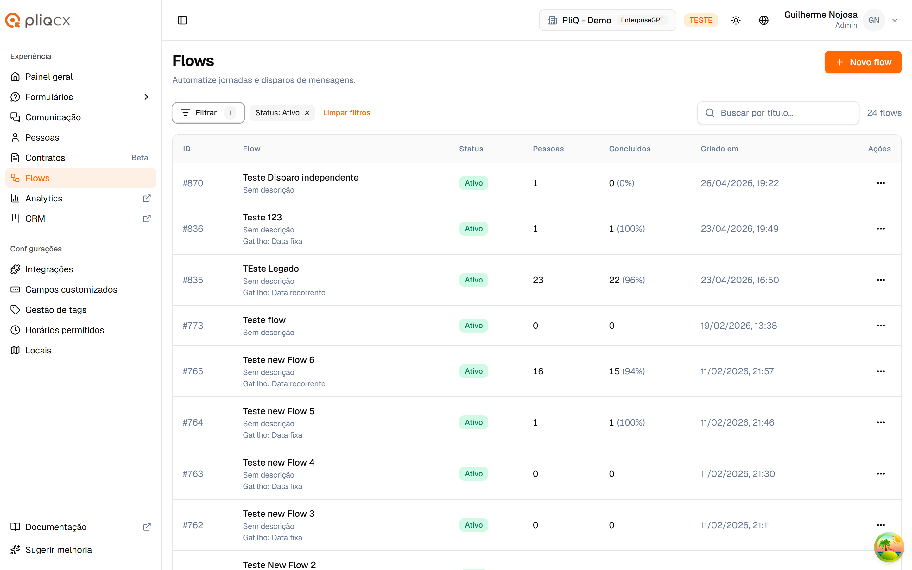Open Gestão de tags
Viewport: 912px width, 570px height.
tap(81, 310)
